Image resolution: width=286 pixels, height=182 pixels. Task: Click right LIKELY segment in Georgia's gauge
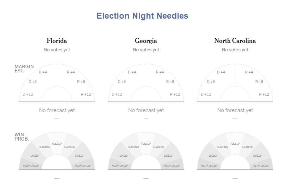click(168, 155)
